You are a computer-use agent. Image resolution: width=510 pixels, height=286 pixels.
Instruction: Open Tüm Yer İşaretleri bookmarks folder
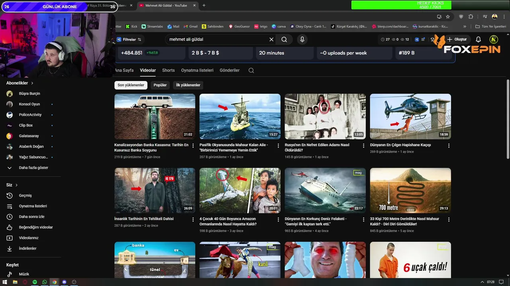click(491, 27)
